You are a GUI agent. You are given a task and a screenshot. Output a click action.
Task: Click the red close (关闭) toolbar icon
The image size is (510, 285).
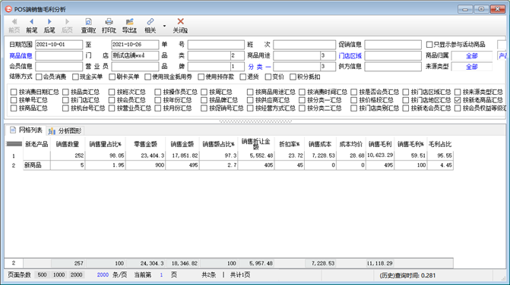coord(181,22)
